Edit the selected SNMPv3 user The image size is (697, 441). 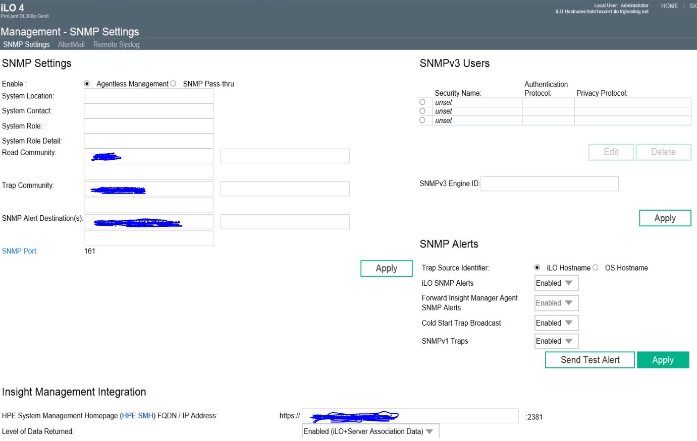(611, 152)
